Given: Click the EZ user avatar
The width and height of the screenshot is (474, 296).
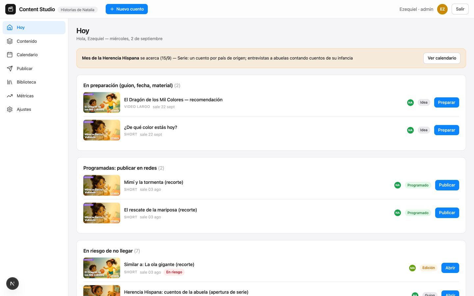Looking at the screenshot, I should [x=442, y=9].
